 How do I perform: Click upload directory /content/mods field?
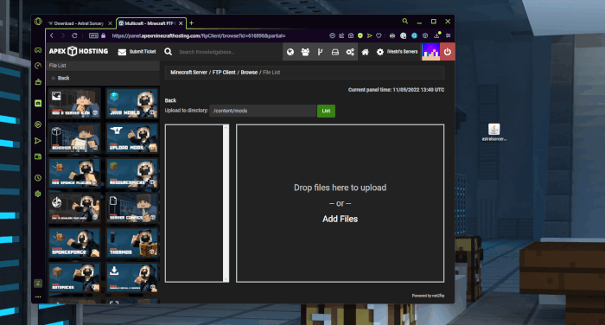click(x=263, y=111)
